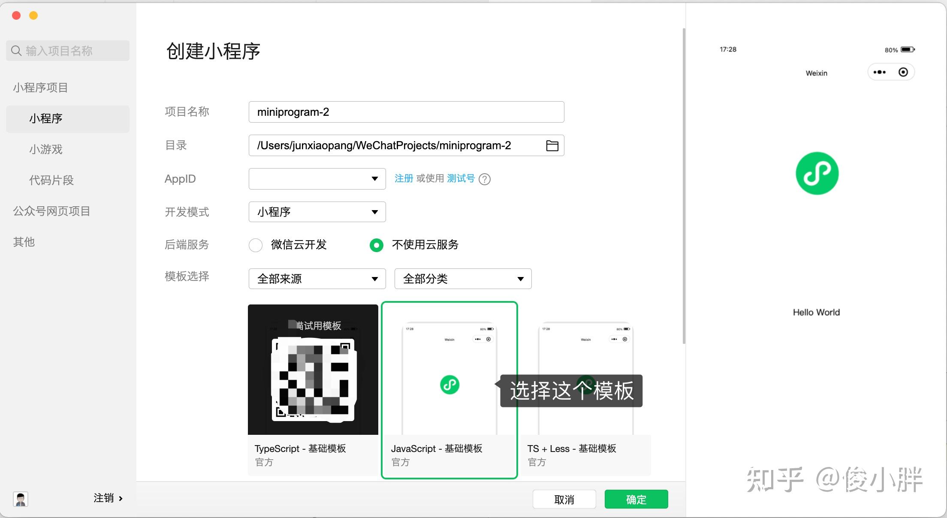Click the battery icon in preview status bar

(x=908, y=49)
